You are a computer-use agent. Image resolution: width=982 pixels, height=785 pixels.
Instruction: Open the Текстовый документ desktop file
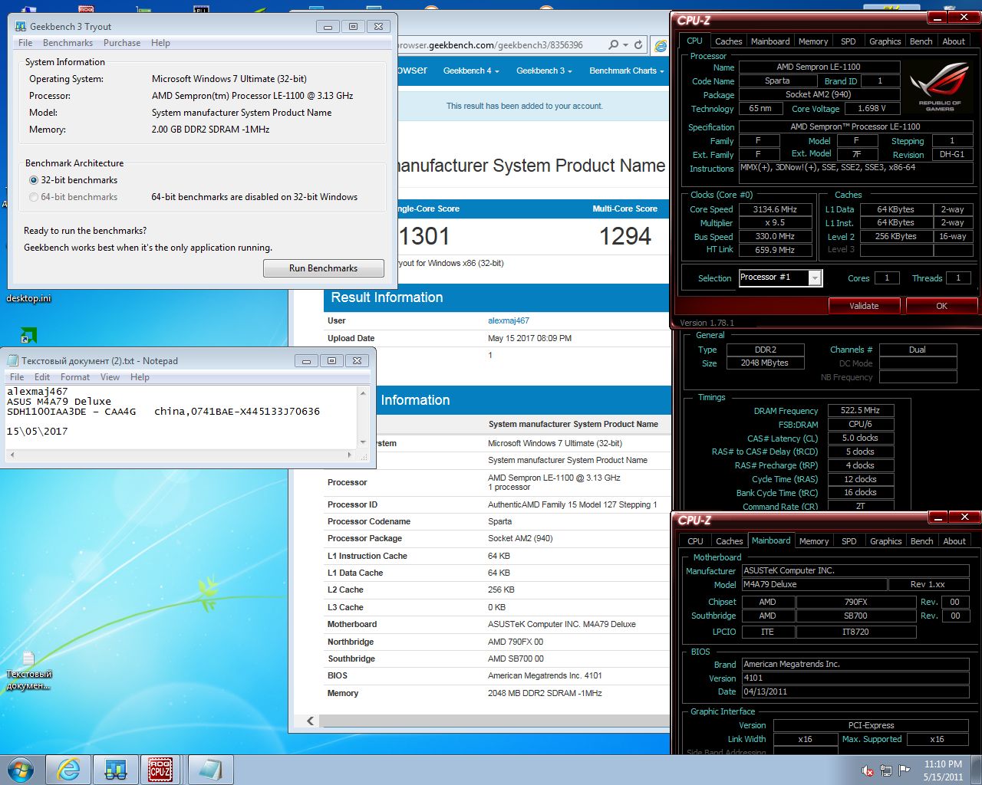pos(28,670)
